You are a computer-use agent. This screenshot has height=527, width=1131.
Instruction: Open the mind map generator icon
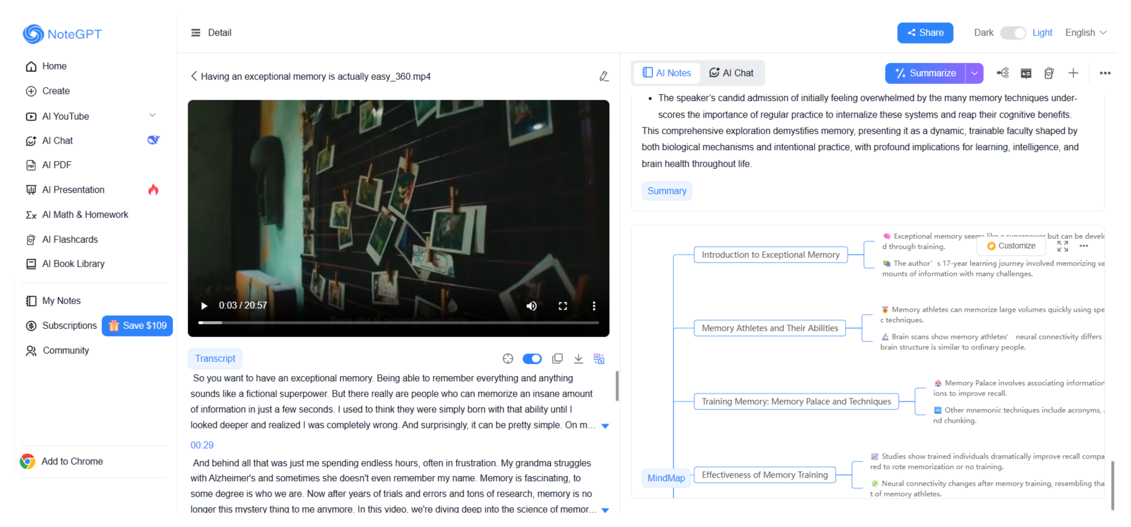point(1003,73)
